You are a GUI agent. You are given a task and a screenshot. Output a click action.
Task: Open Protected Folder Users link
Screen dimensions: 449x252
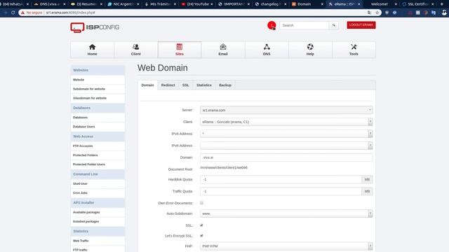(x=98, y=164)
